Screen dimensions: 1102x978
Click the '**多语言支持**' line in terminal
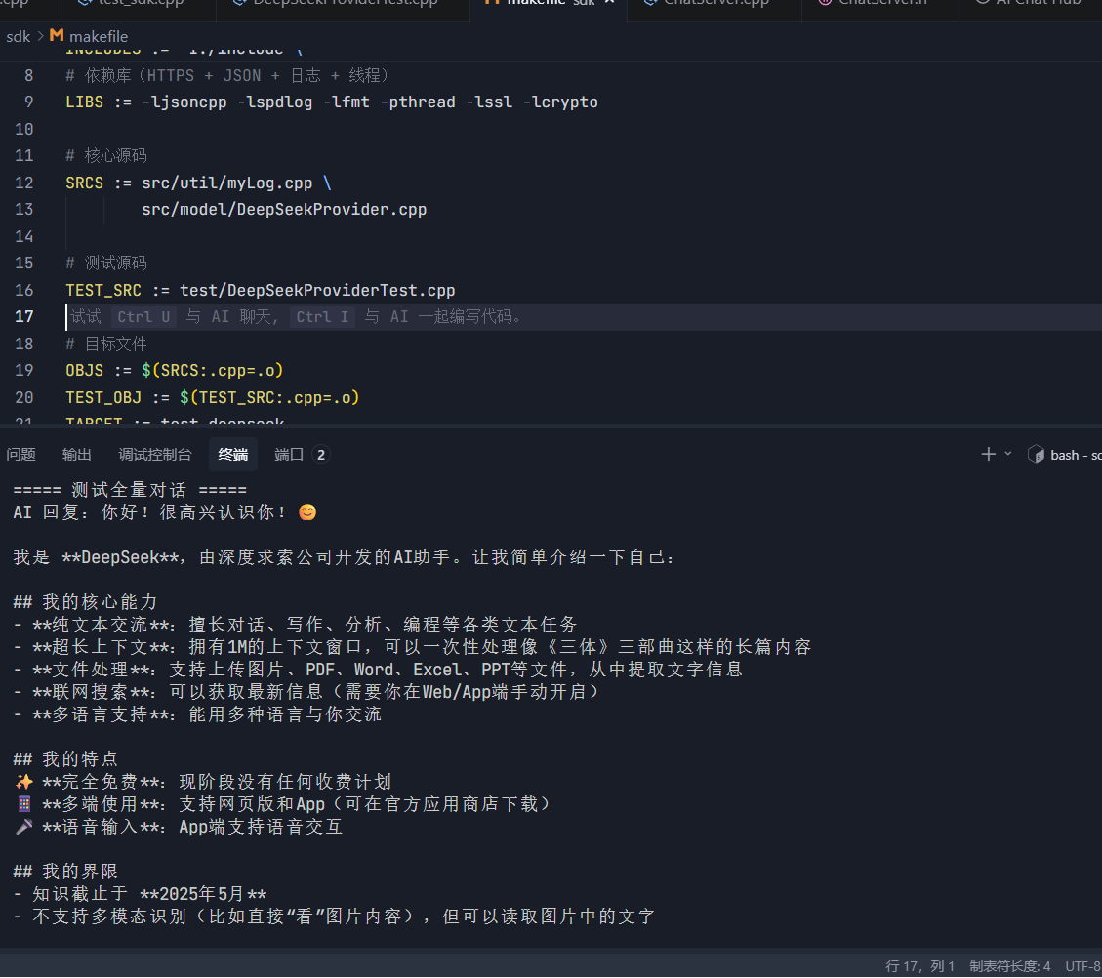pos(197,714)
